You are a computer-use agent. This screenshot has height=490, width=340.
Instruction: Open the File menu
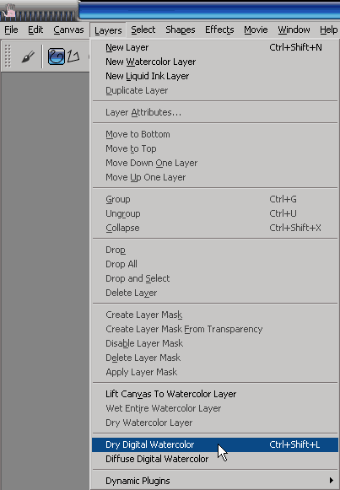11,30
